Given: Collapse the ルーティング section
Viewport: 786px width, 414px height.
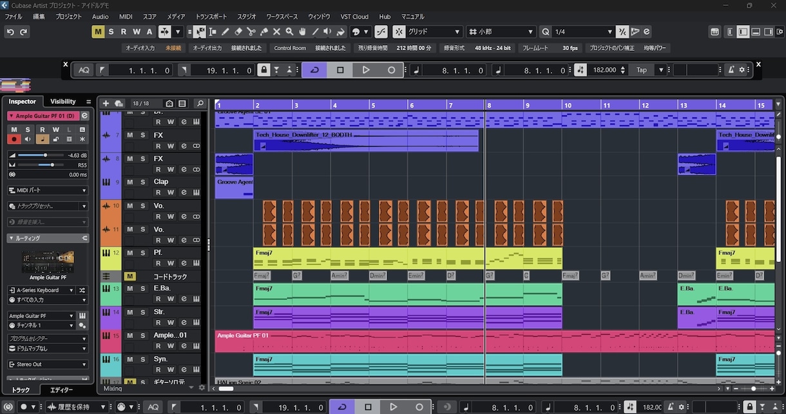Looking at the screenshot, I should coord(48,238).
